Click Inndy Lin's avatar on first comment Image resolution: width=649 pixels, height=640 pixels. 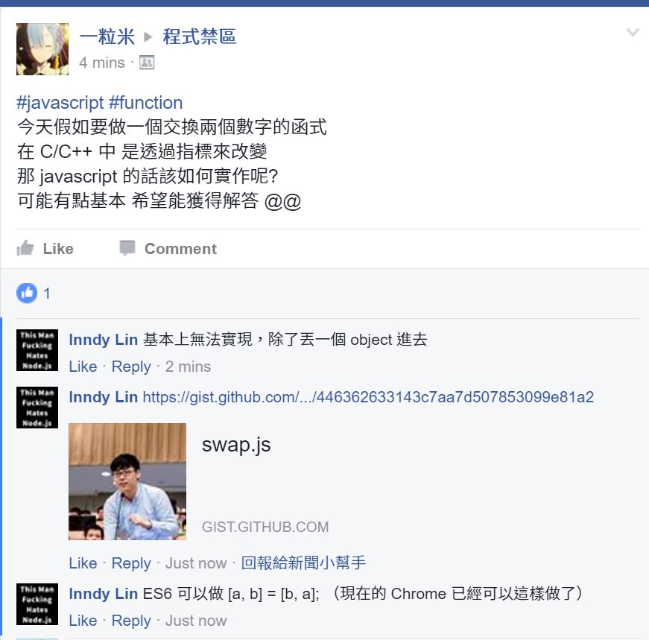point(37,350)
